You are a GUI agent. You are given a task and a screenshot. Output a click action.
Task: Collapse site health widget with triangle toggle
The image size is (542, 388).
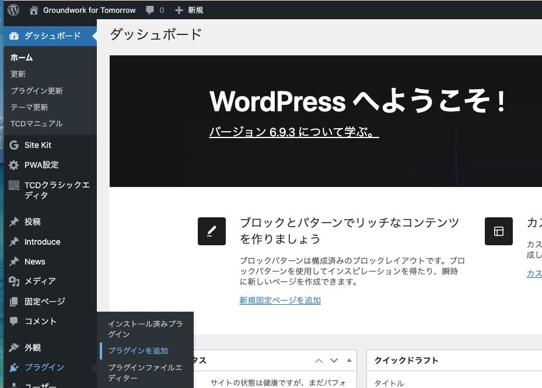[x=349, y=360]
